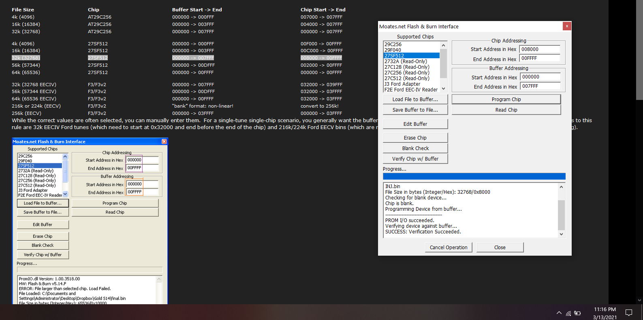This screenshot has width=643, height=320.
Task: Click the up arrow beside the INJ.bin log
Action: click(x=561, y=187)
